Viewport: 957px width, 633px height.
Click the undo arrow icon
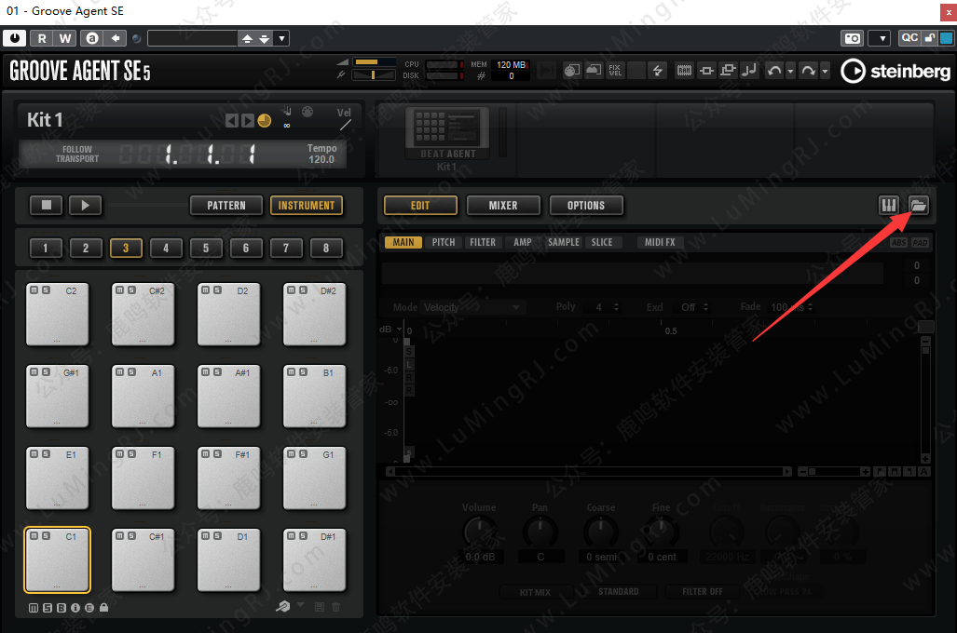774,71
